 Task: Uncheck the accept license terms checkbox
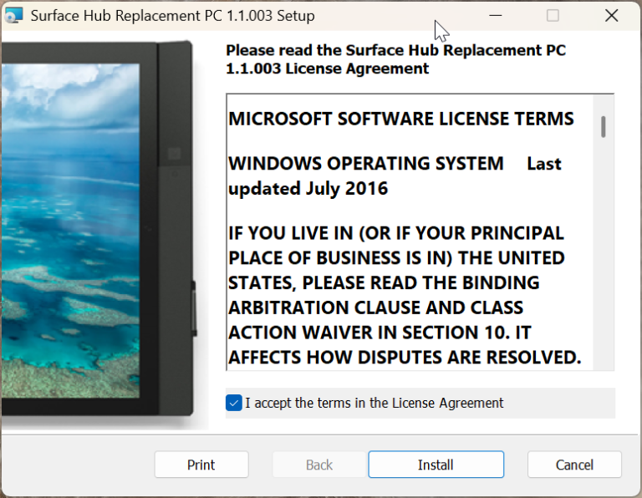click(x=234, y=403)
